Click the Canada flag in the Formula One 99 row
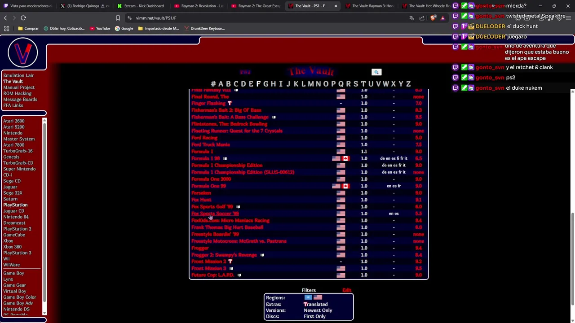The image size is (575, 323). pyautogui.click(x=345, y=186)
